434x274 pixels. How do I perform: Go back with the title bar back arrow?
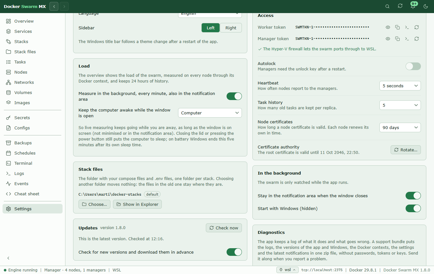pos(54,6)
